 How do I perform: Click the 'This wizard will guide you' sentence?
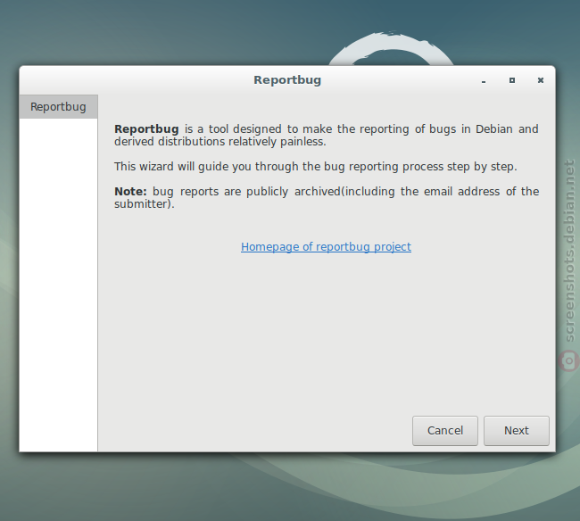pyautogui.click(x=316, y=167)
